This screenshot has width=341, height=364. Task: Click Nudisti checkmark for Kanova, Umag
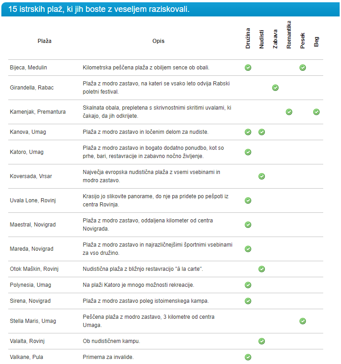click(262, 132)
